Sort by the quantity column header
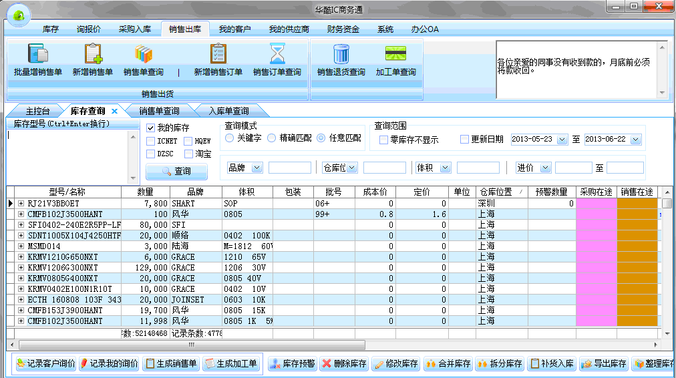The width and height of the screenshot is (676, 378). click(146, 192)
